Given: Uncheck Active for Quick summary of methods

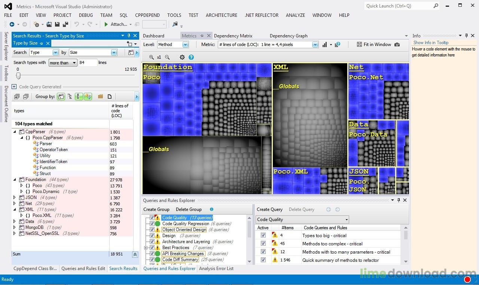Looking at the screenshot, I should pos(263,260).
